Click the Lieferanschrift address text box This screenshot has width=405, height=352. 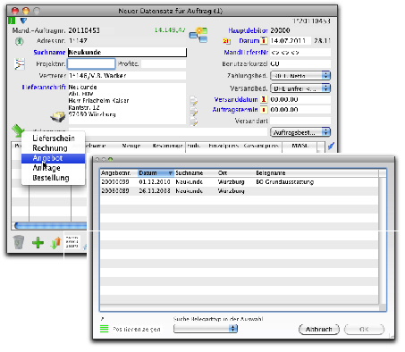point(127,104)
